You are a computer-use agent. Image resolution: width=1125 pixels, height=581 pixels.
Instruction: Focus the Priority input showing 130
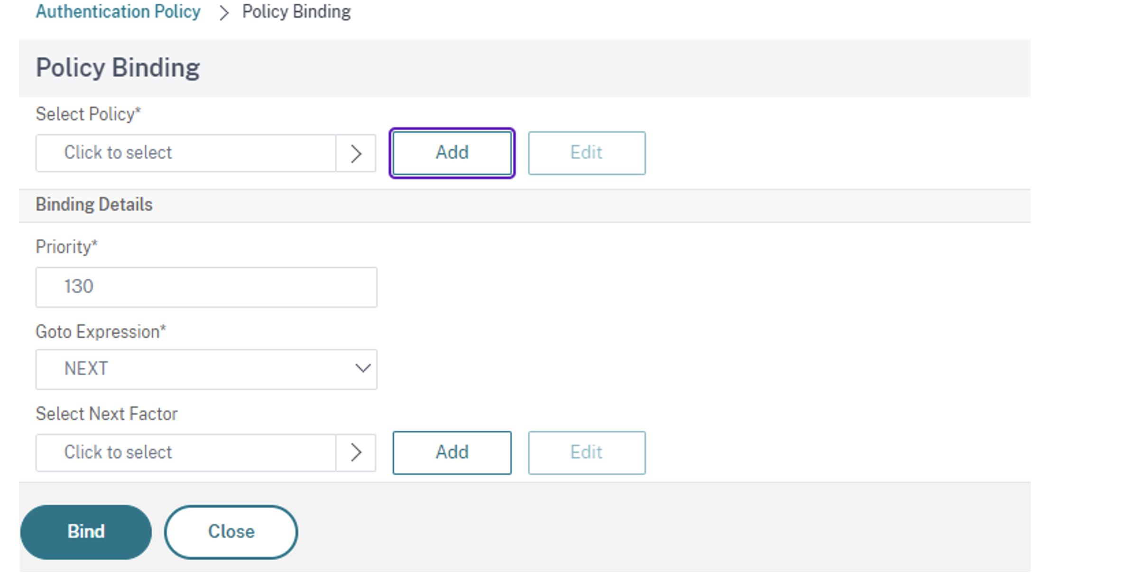point(206,287)
